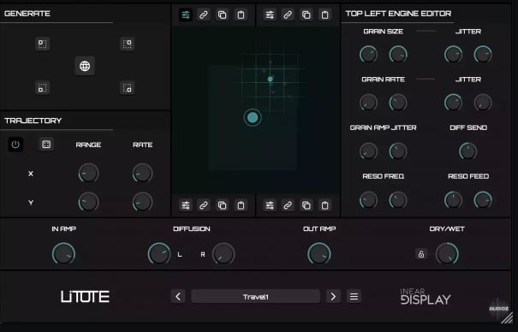Click top right engine link icon
The width and height of the screenshot is (518, 332).
tap(288, 15)
